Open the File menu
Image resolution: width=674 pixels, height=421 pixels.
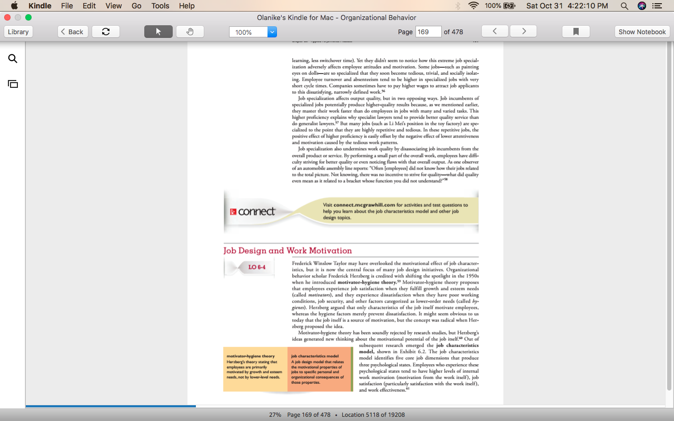[x=67, y=6]
